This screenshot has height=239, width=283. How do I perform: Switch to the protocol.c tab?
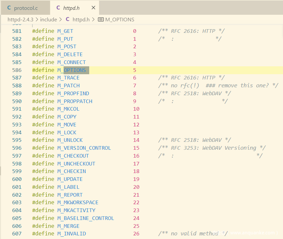(x=25, y=8)
